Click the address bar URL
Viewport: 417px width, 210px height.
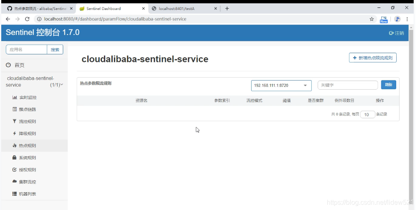(115, 19)
